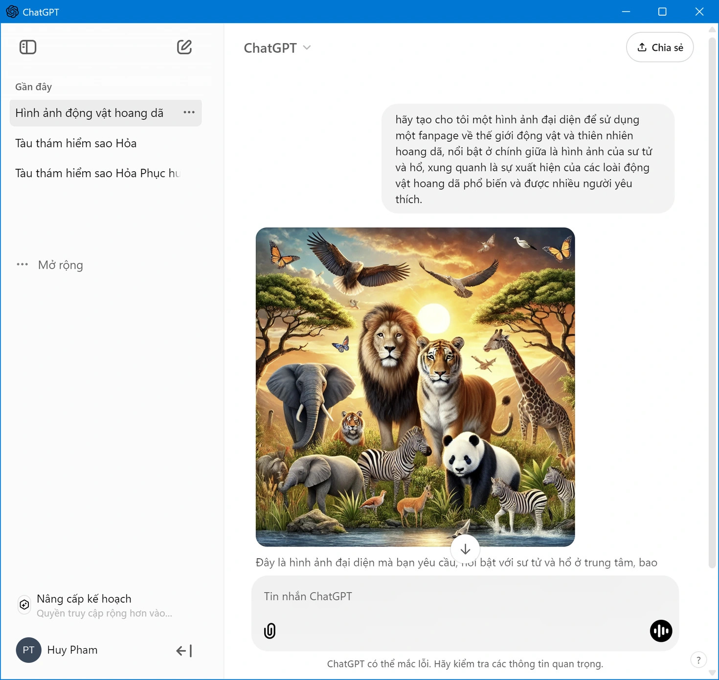Click the scroll-to-bottom arrow button
The height and width of the screenshot is (680, 719).
pos(465,549)
